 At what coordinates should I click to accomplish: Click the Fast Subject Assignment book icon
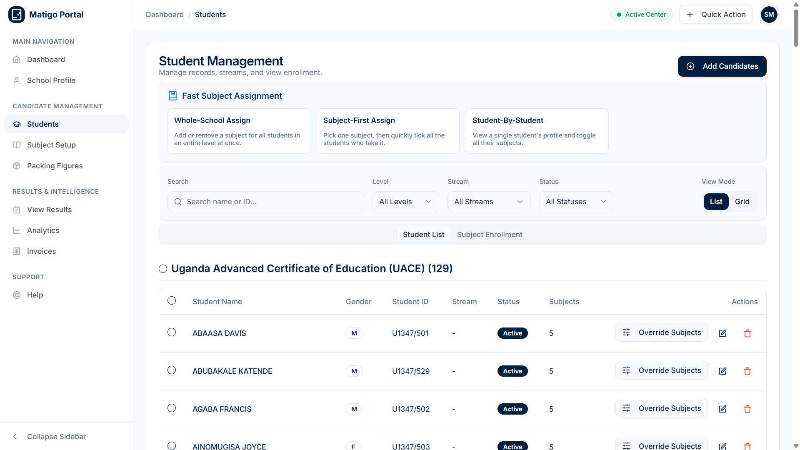(x=172, y=96)
